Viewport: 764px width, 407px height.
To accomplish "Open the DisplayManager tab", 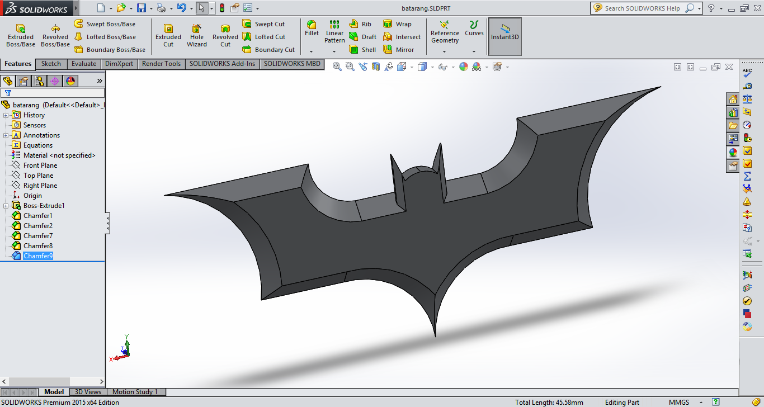I will point(70,81).
